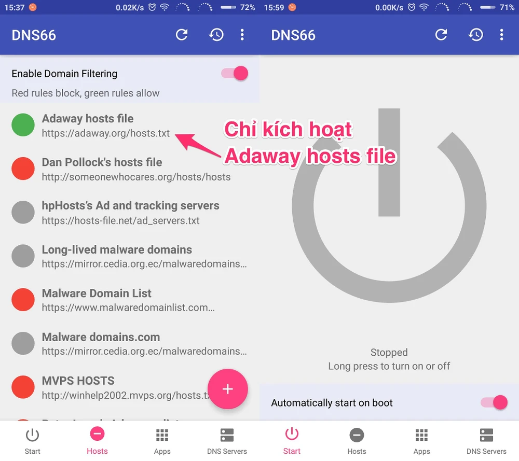The image size is (519, 461).
Task: Tap the red circle beside Dan Pollock's hosts file
Action: [23, 169]
